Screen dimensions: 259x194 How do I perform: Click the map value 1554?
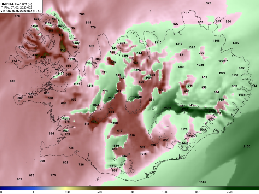click(x=189, y=86)
